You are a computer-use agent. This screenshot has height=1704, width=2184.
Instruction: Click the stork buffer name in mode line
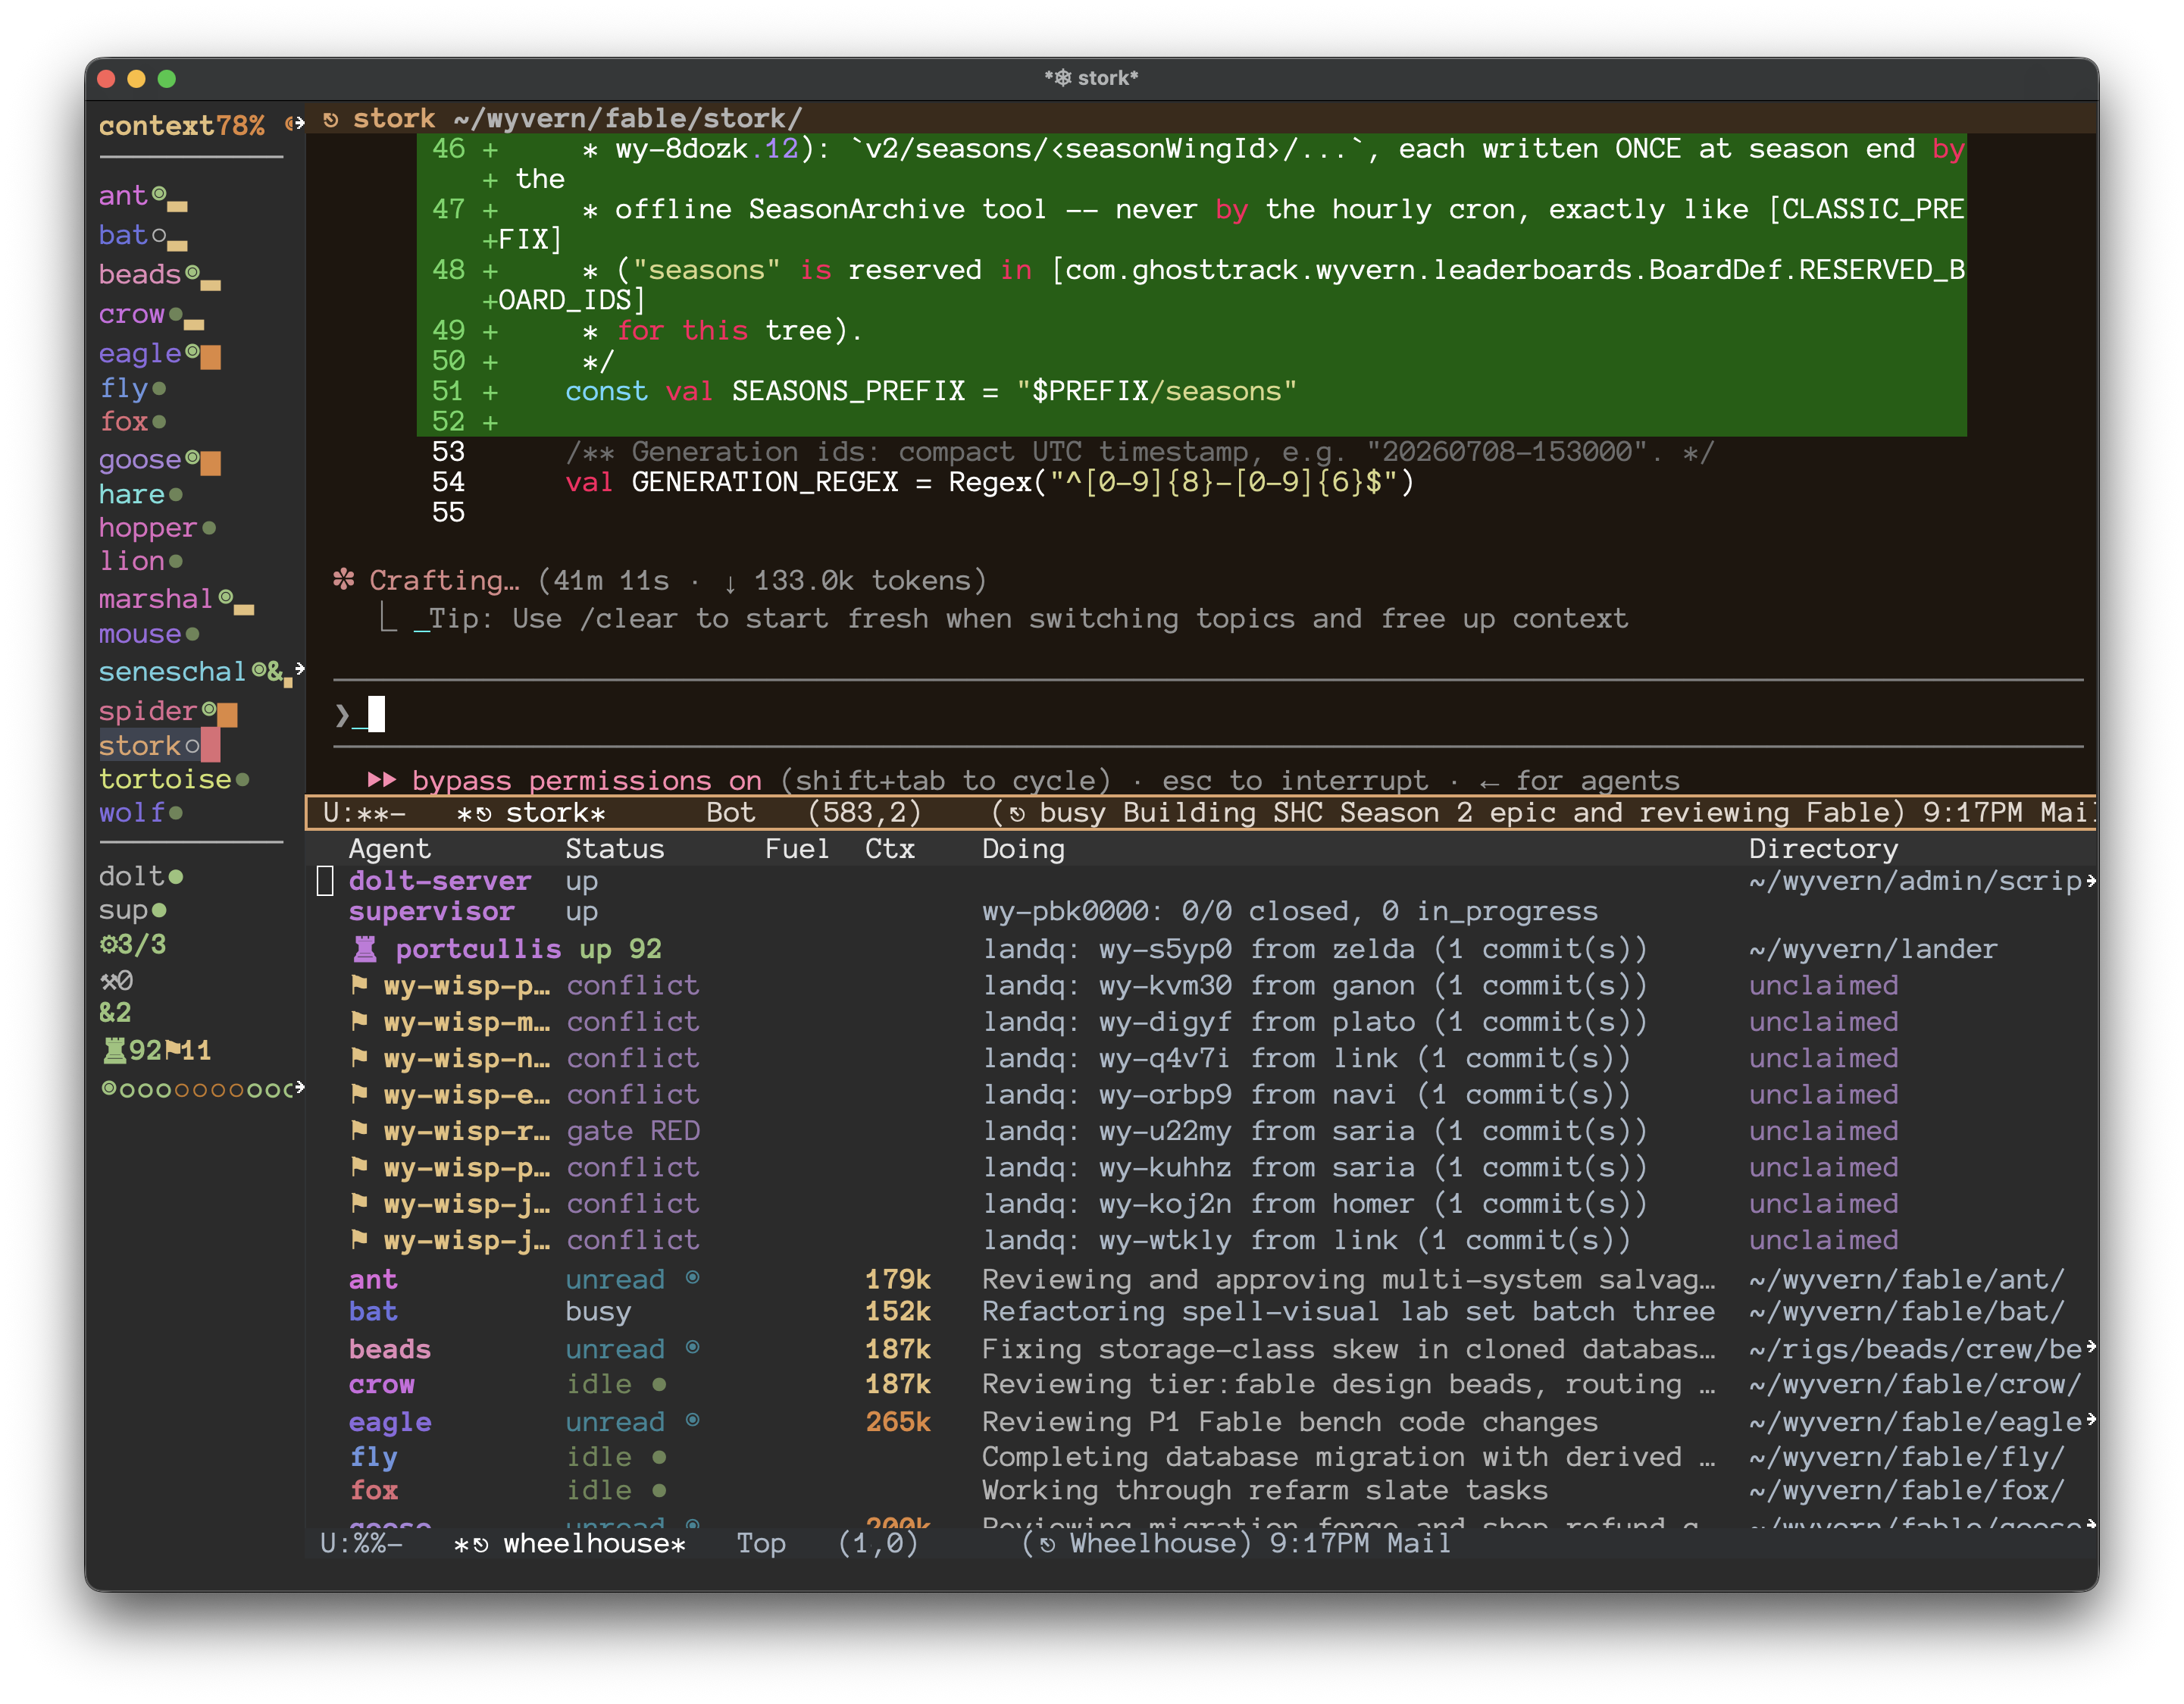click(x=555, y=813)
